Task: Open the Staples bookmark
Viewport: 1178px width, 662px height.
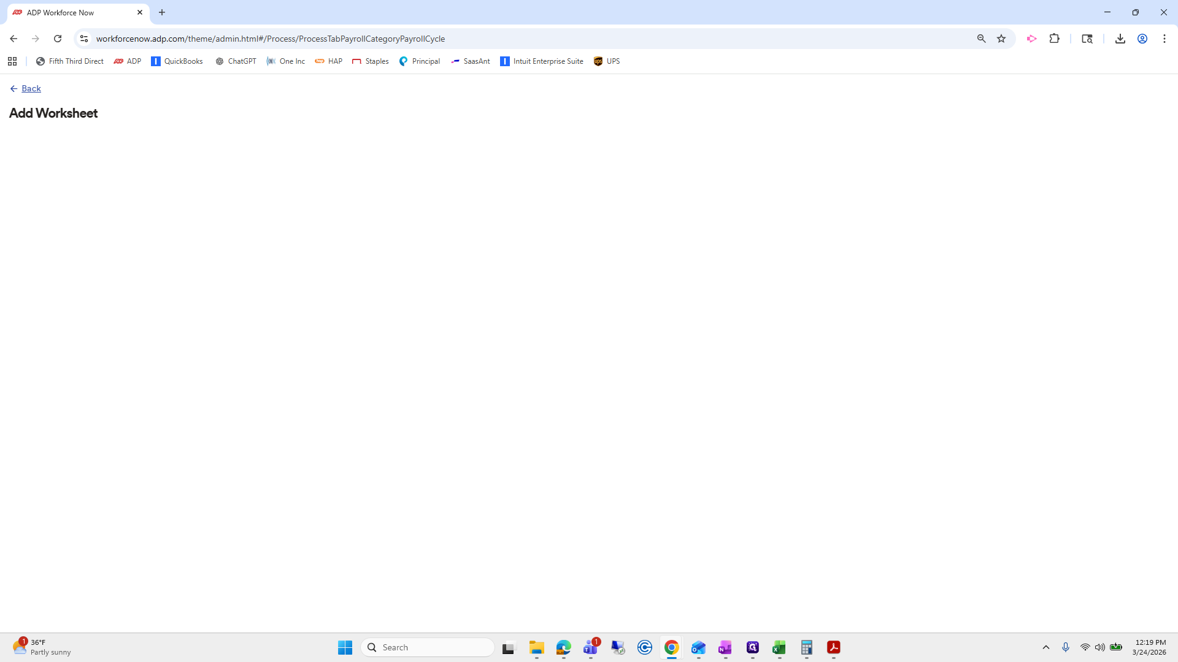Action: [x=370, y=61]
